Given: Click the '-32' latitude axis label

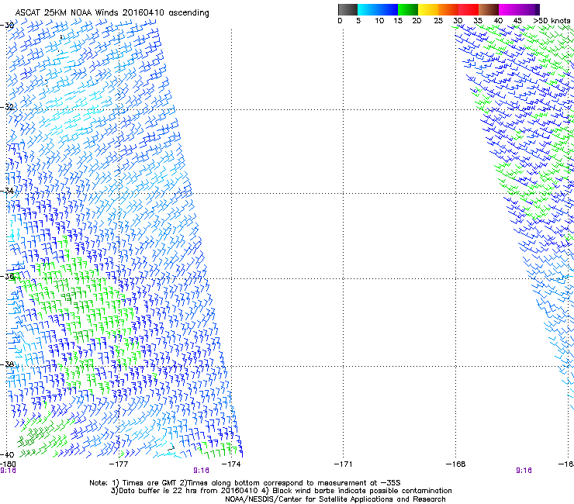Looking at the screenshot, I should coord(7,107).
